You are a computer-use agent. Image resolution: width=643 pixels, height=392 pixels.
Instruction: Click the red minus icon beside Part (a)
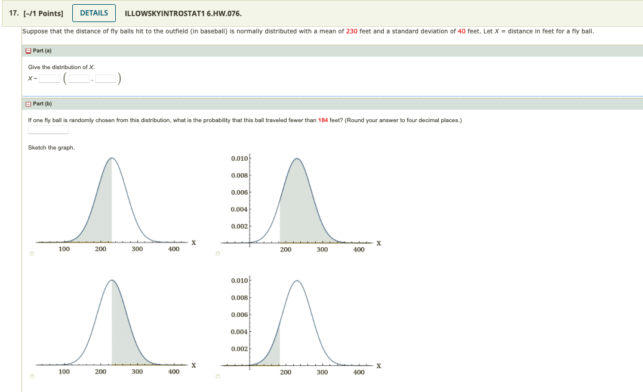click(x=28, y=51)
